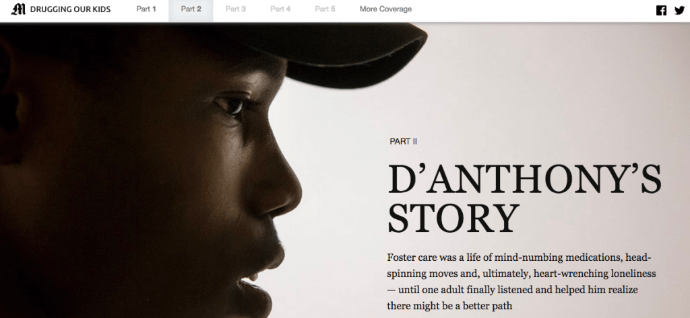The height and width of the screenshot is (318, 690).
Task: Click the "PART II" label above headline
Action: (x=403, y=141)
